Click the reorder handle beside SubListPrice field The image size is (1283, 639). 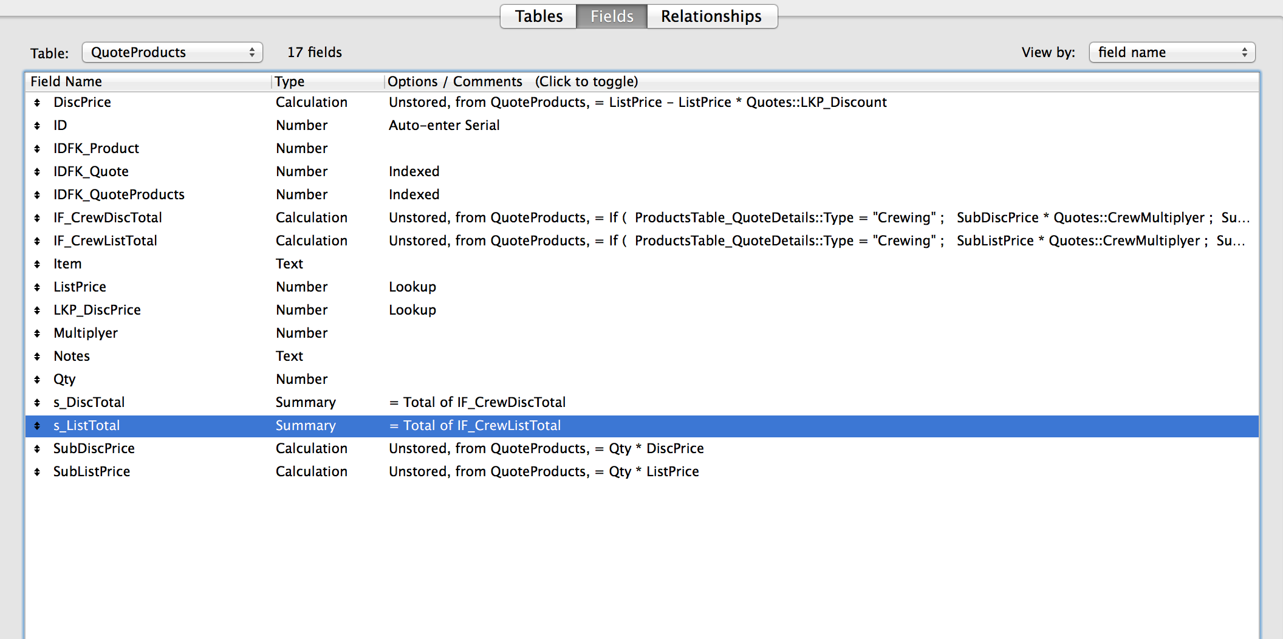(37, 472)
